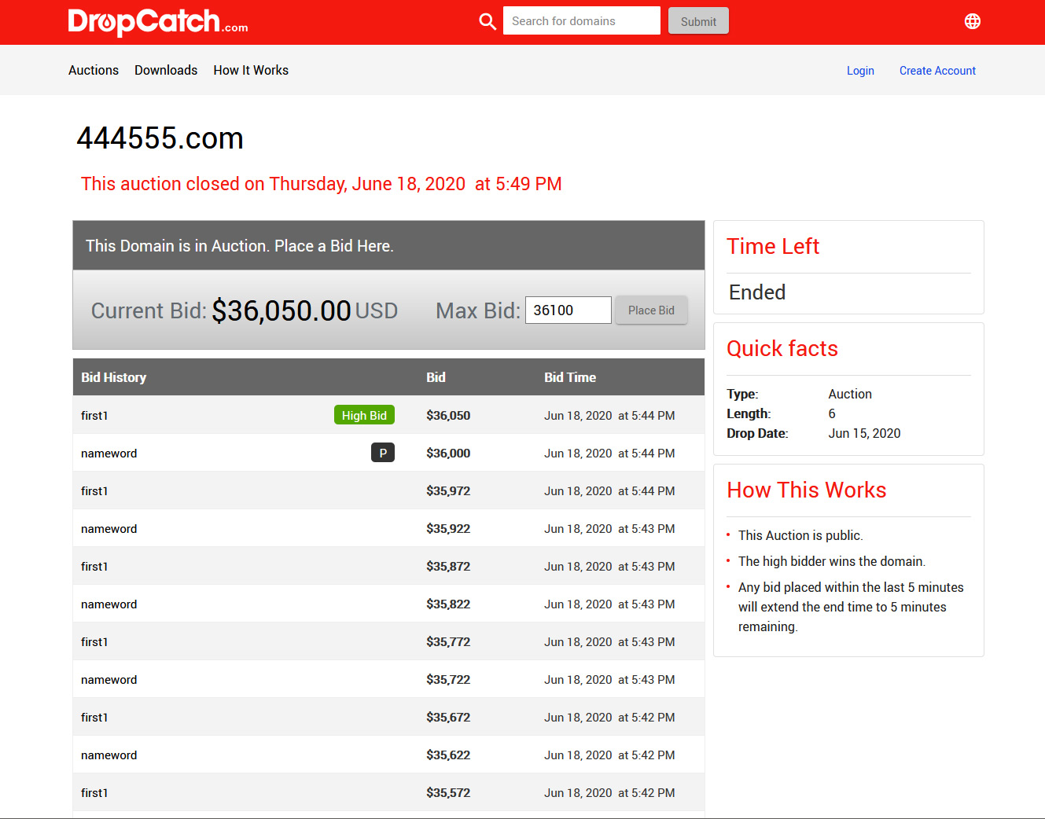Image resolution: width=1045 pixels, height=819 pixels.
Task: Select the $35,922 bid cell
Action: (448, 528)
